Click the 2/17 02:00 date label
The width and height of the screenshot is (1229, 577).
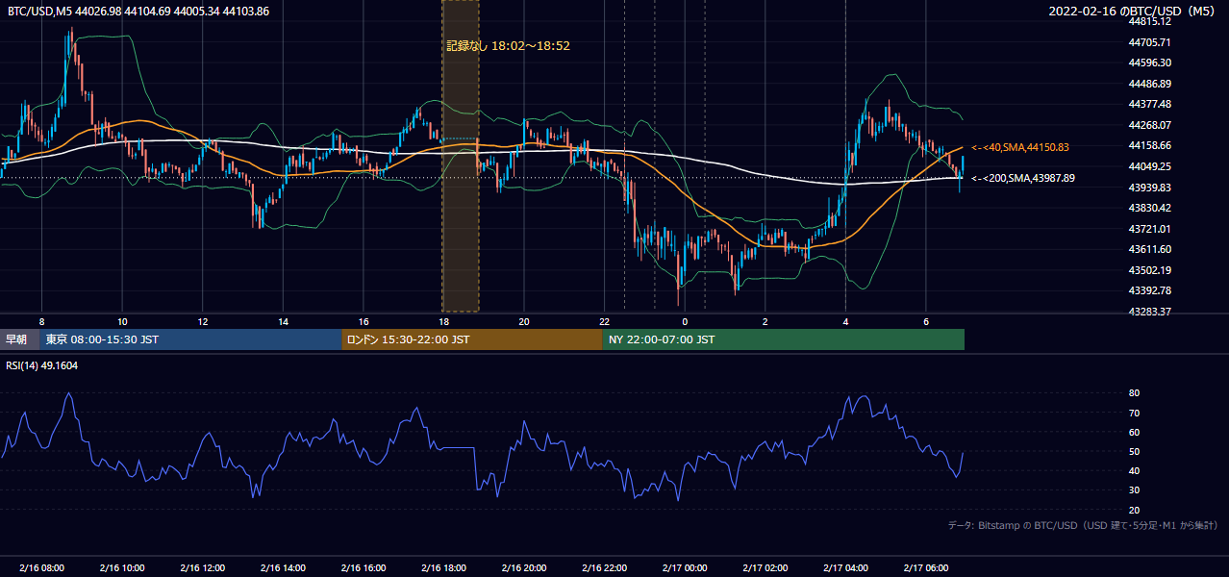pyautogui.click(x=765, y=568)
